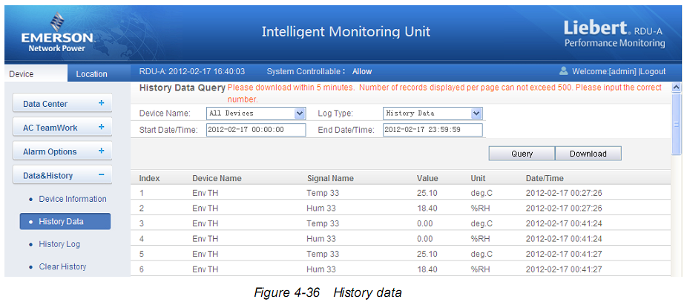The width and height of the screenshot is (687, 305).
Task: Open History Log in sidebar
Action: pyautogui.click(x=59, y=244)
